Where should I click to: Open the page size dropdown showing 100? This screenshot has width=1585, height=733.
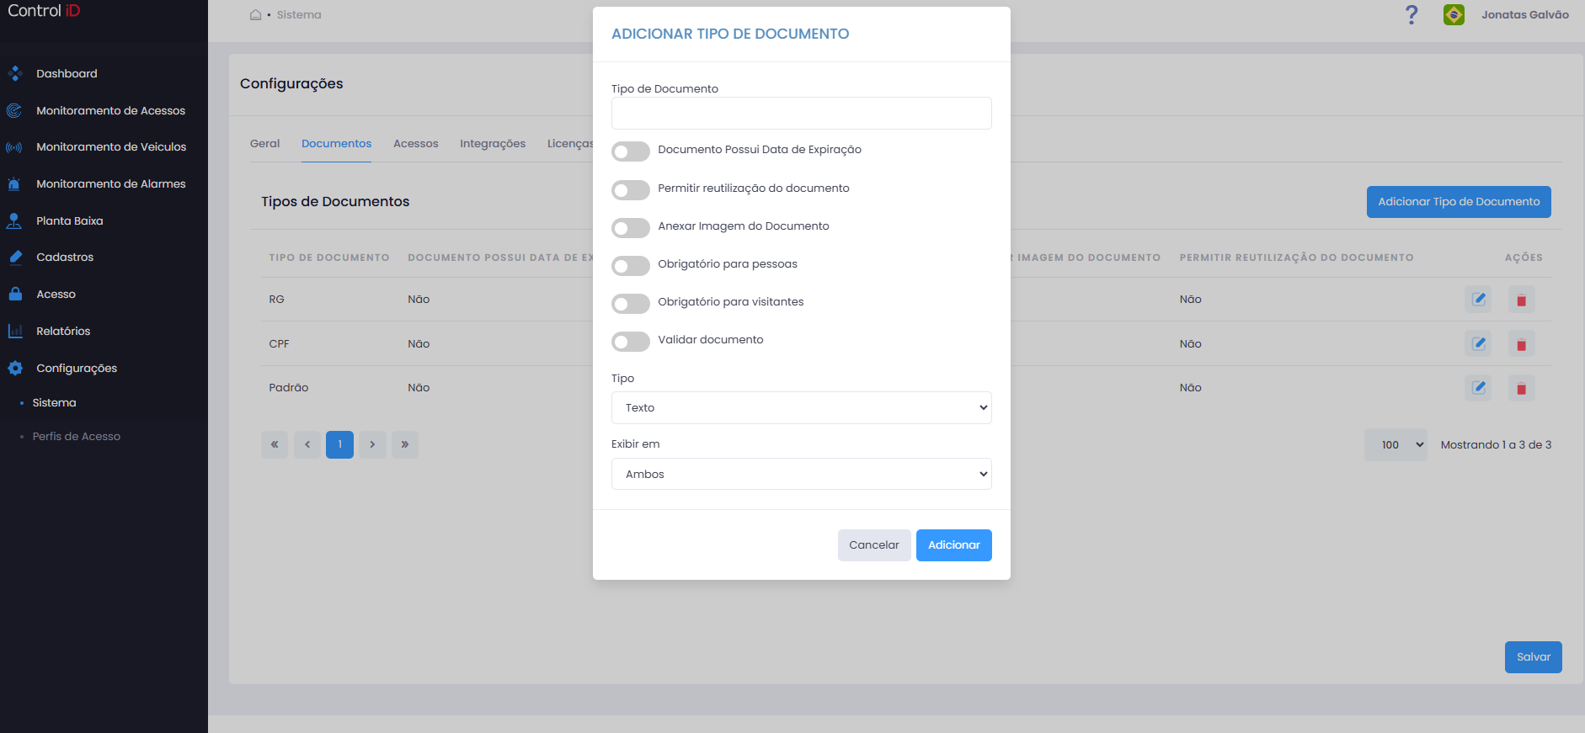(1396, 444)
